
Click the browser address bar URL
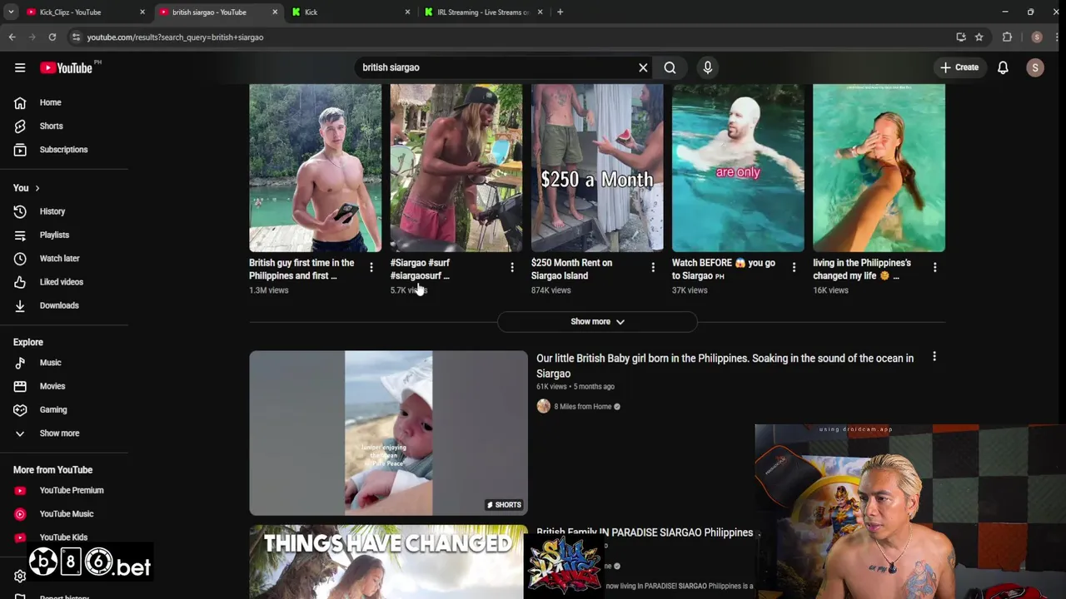tap(175, 37)
